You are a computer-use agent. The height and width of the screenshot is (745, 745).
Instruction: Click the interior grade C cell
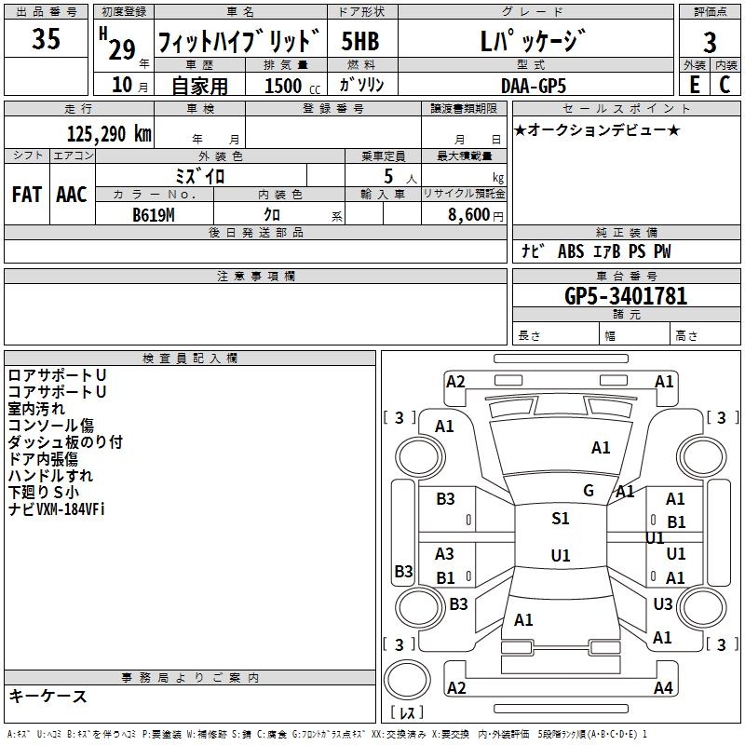pos(725,84)
